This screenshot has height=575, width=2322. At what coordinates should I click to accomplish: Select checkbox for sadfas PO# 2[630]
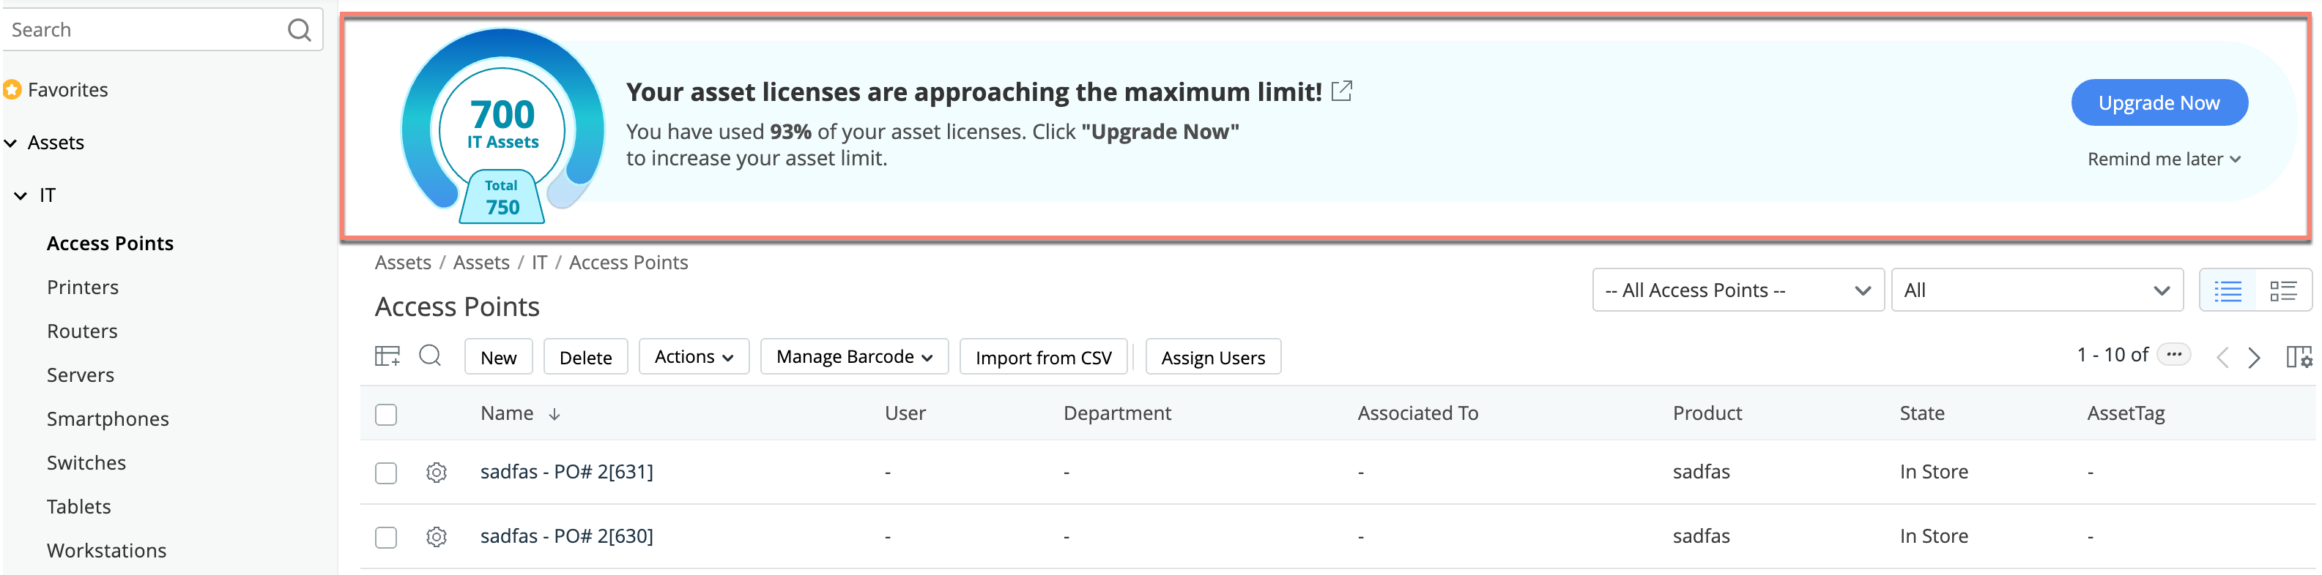tap(386, 537)
